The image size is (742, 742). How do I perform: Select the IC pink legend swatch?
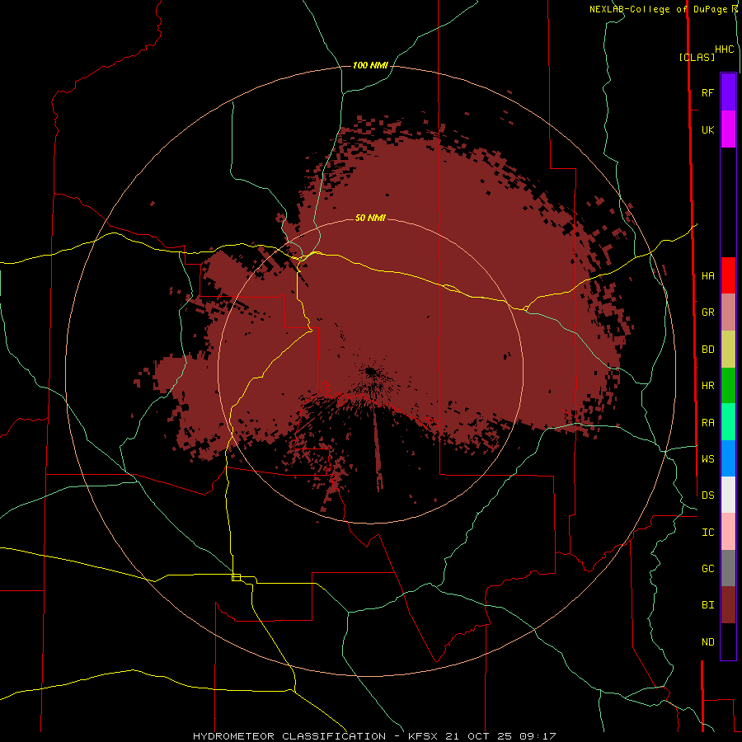point(728,532)
